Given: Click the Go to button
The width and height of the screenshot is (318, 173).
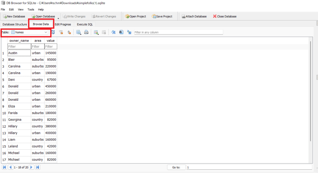Looking at the screenshot, I should pyautogui.click(x=176, y=167).
